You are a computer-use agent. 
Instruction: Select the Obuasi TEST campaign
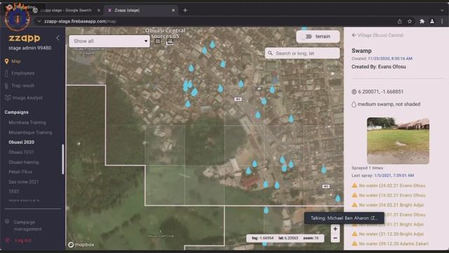(x=21, y=153)
